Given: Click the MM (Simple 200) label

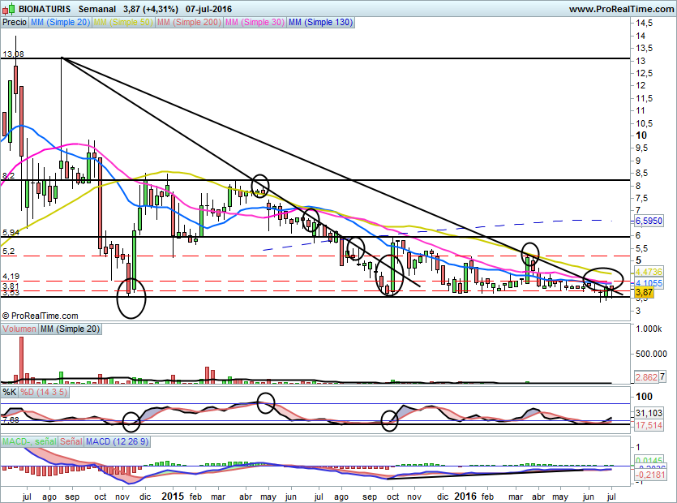Looking at the screenshot, I should click(x=188, y=23).
